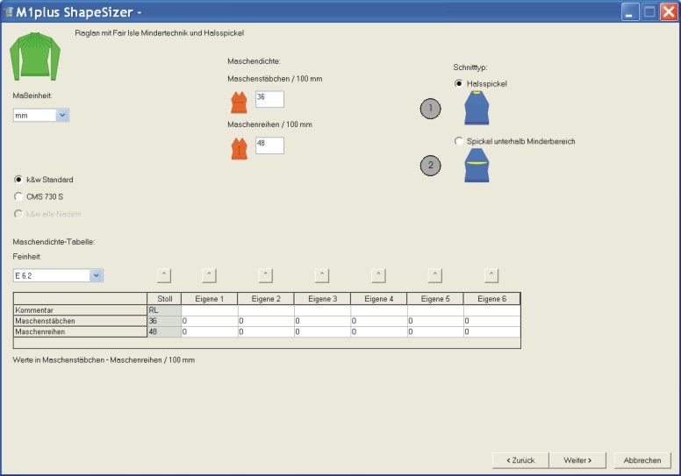Click the green raglan sweater icon
The height and width of the screenshot is (476, 681).
(34, 57)
